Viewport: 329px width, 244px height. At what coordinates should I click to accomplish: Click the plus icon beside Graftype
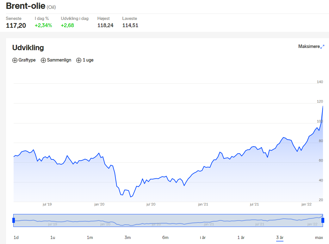coord(15,60)
